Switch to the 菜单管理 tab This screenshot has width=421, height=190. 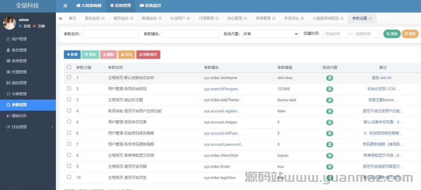click(263, 18)
